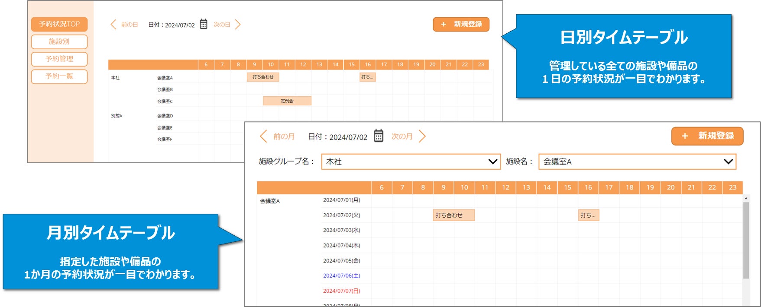Click 次の月 link
The height and width of the screenshot is (307, 761).
click(402, 136)
